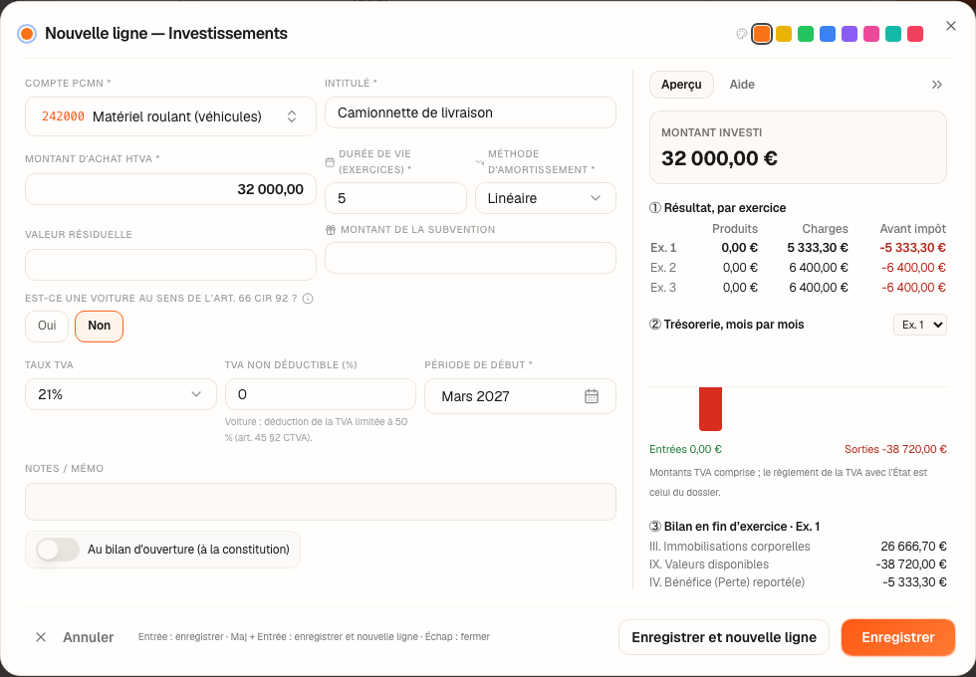
Task: Click Sorties -38 720,00 € text
Action: [895, 449]
